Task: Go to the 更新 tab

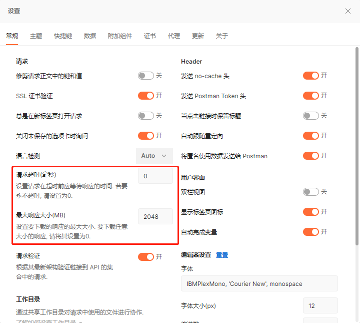Action: (197, 36)
